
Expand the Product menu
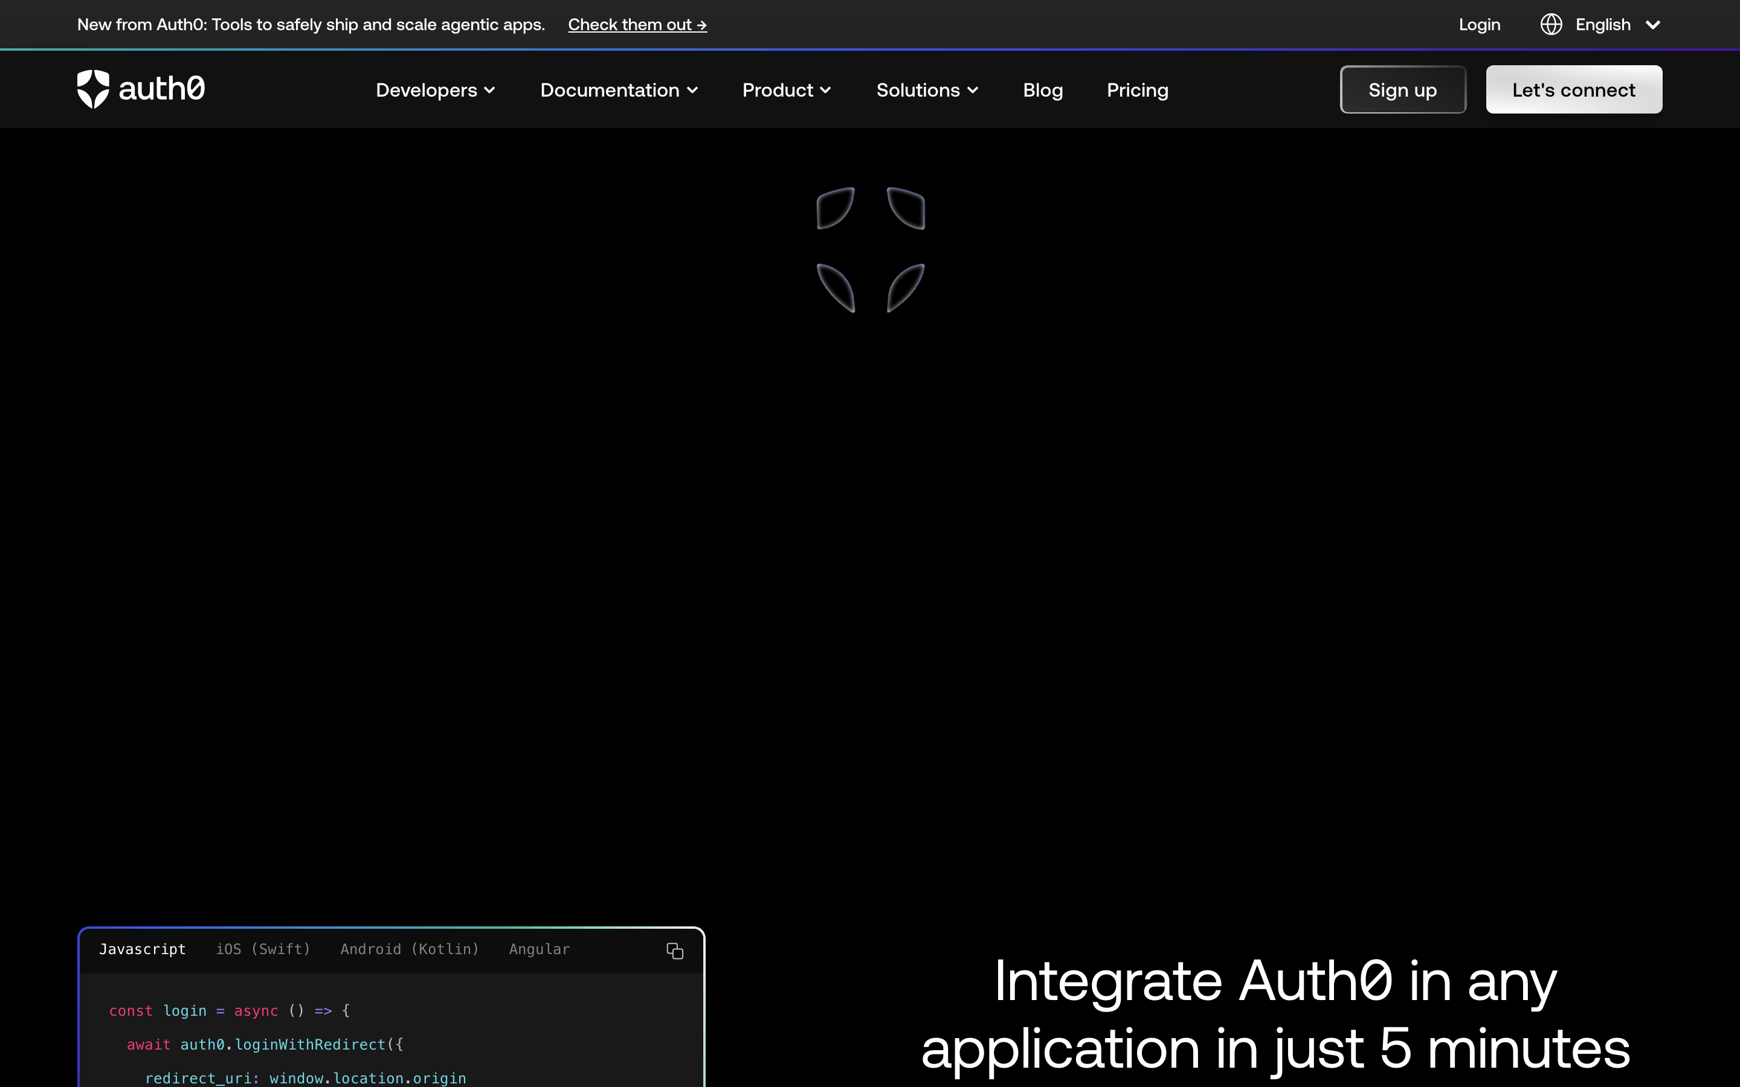[787, 90]
